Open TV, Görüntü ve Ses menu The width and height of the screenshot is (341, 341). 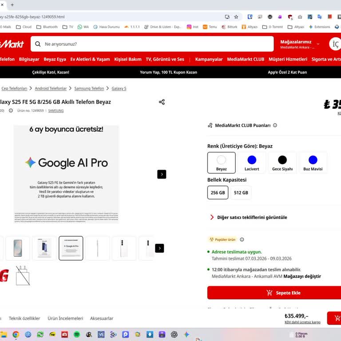(x=165, y=59)
